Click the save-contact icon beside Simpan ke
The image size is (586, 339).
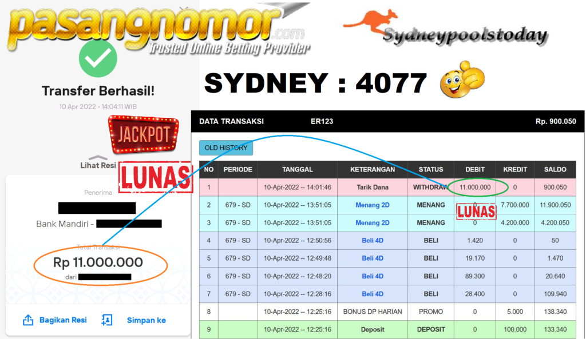pyautogui.click(x=107, y=320)
